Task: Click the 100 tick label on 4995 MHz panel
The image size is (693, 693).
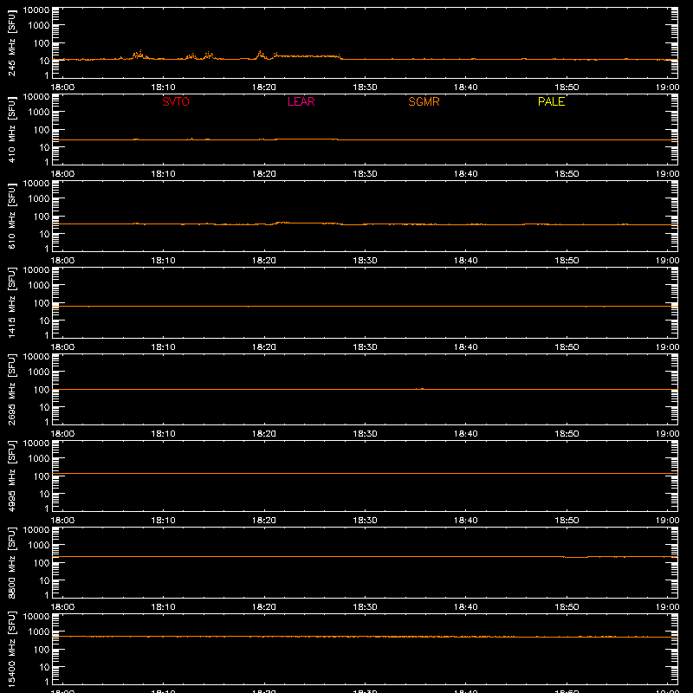Action: pyautogui.click(x=42, y=476)
